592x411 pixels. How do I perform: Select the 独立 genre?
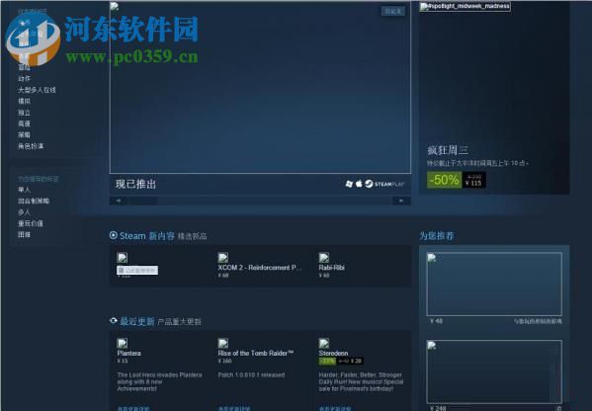pos(24,113)
